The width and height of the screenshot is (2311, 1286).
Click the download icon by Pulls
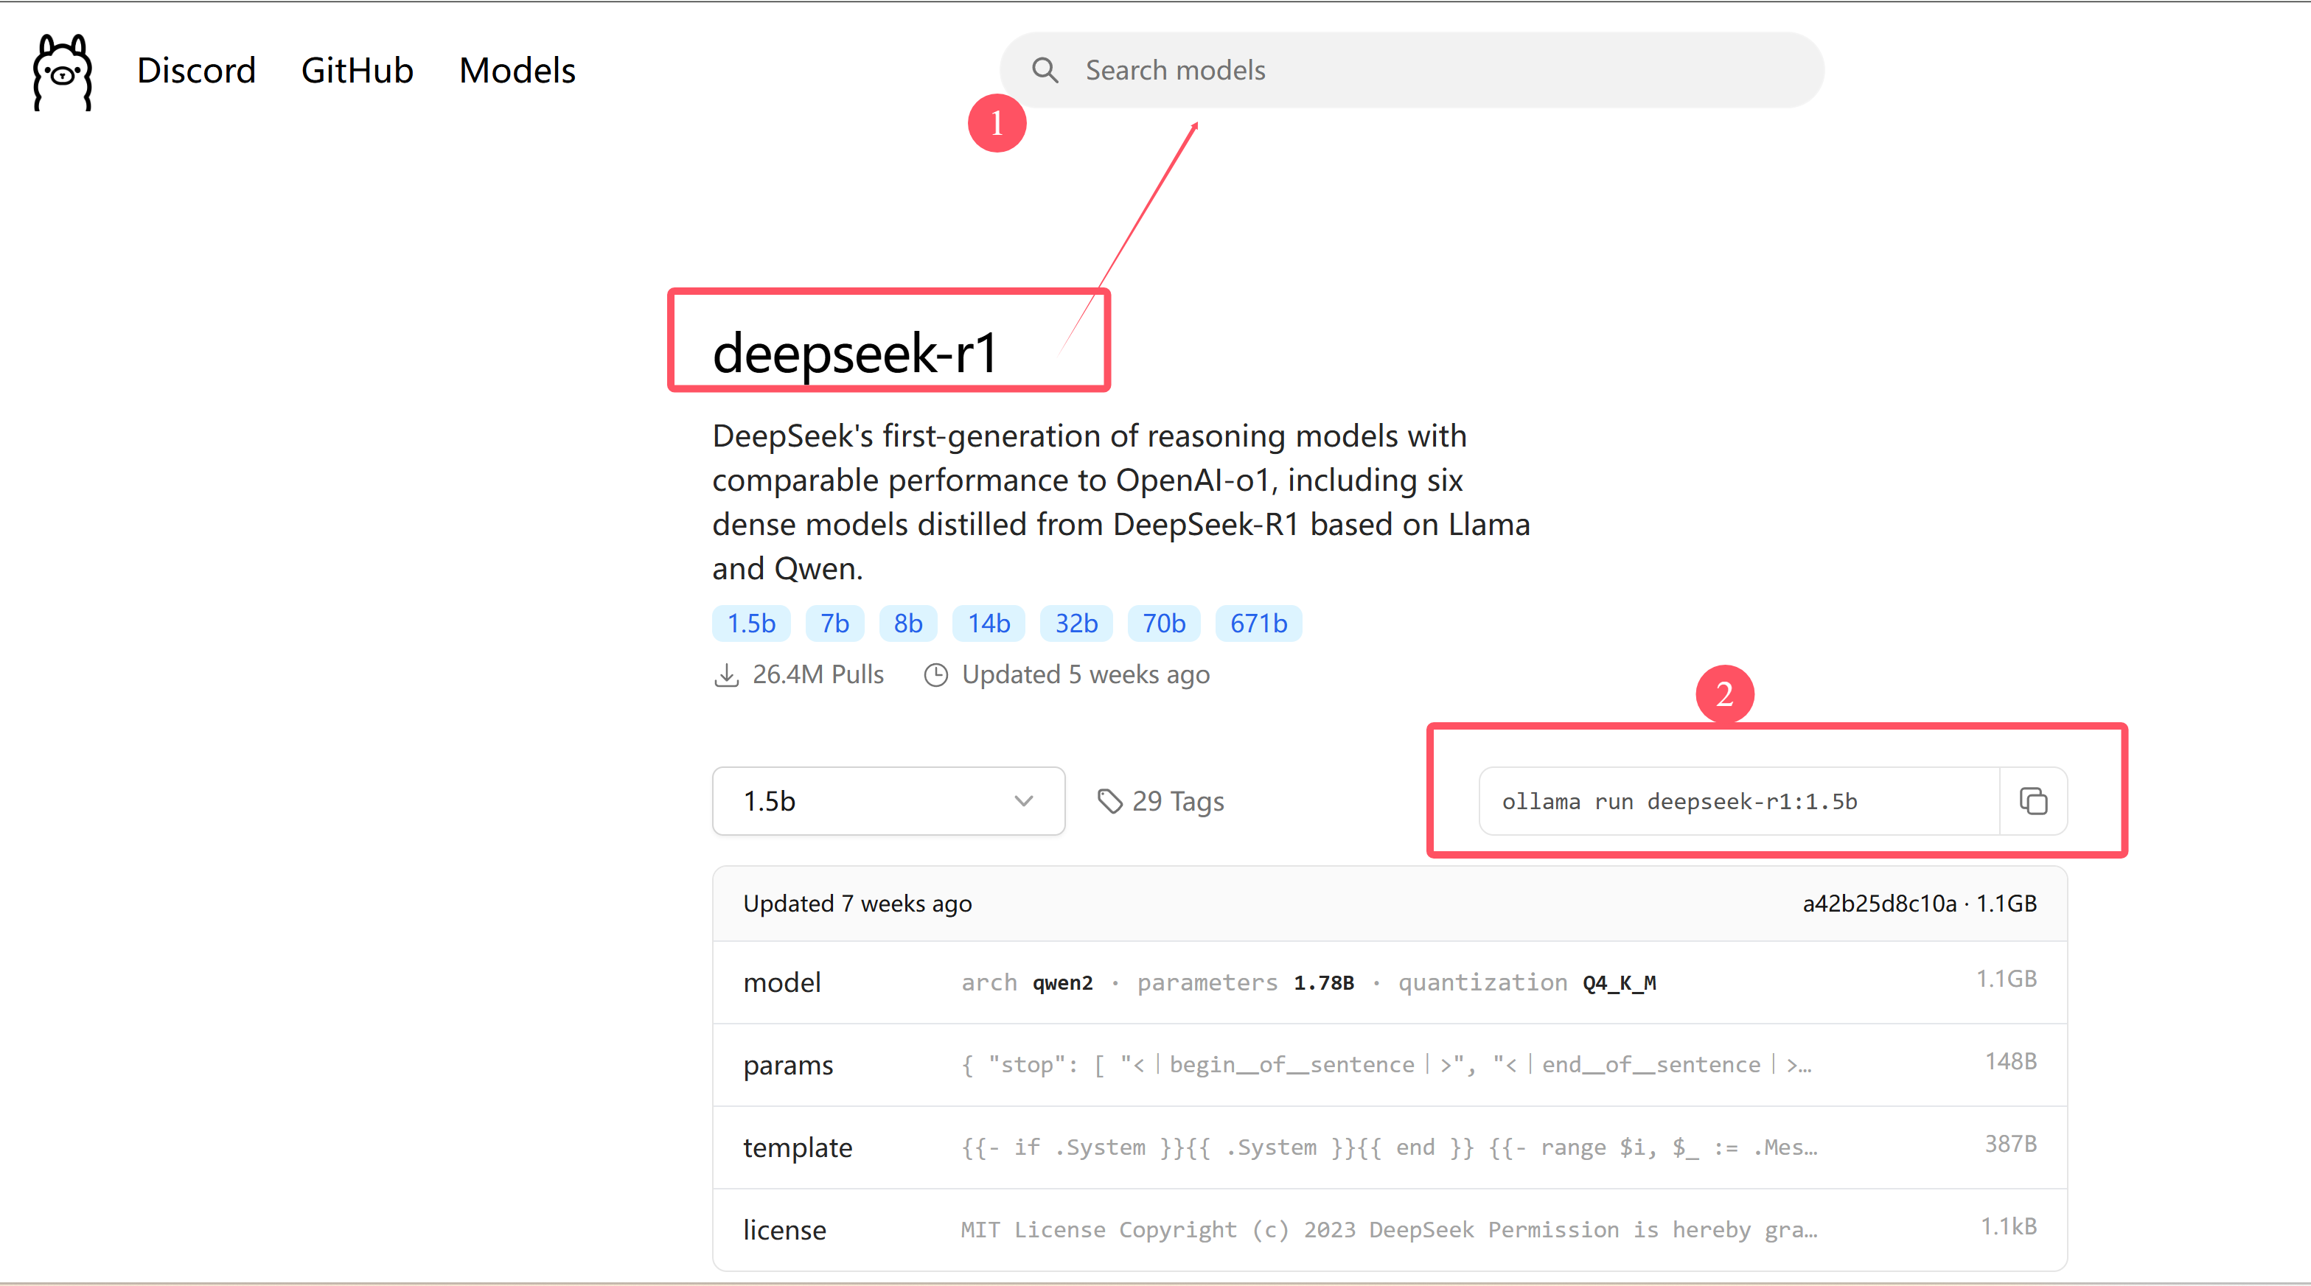[726, 675]
